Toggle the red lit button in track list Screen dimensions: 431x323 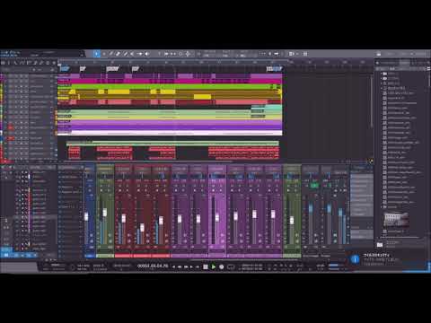pos(11,127)
